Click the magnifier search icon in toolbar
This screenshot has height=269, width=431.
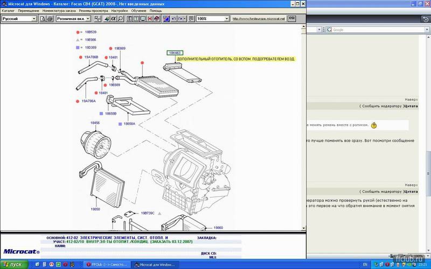coord(120,19)
